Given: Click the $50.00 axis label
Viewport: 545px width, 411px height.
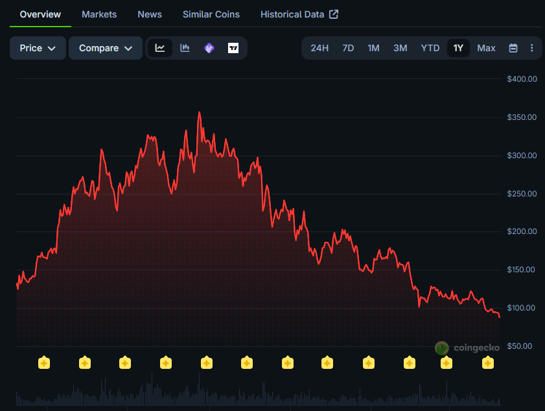Looking at the screenshot, I should click(519, 346).
